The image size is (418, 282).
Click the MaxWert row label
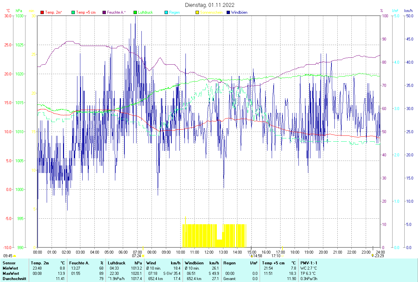click(11, 273)
